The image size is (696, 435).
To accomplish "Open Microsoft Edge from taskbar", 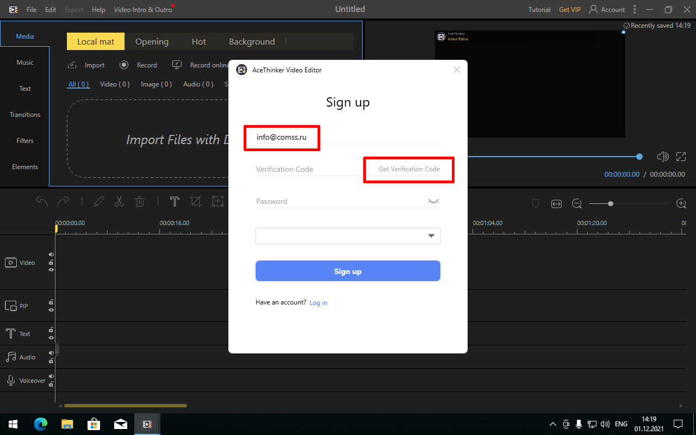I will coord(41,424).
